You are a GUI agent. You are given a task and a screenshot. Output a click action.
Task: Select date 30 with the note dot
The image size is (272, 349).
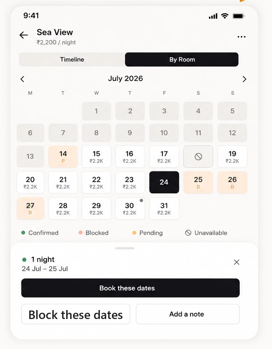[x=130, y=209]
